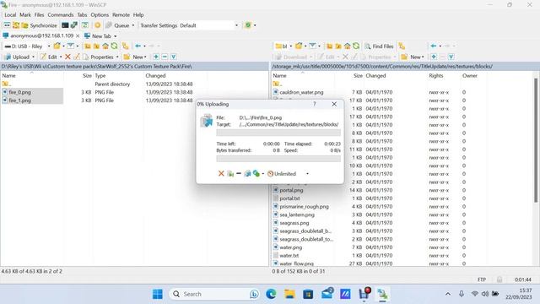The width and height of the screenshot is (540, 304).
Task: Minimize the upload progress dialog with the dash icon
Action: 239,173
